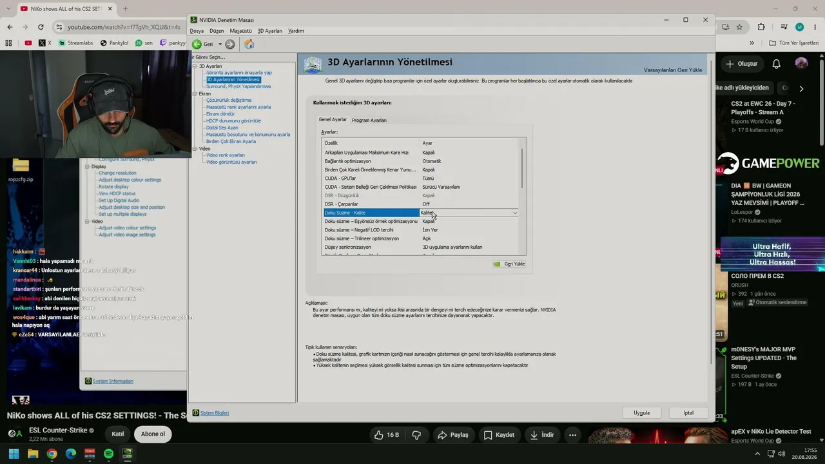Open Masaüstü renk ayarlarını ayarla
The height and width of the screenshot is (464, 825).
(238, 107)
